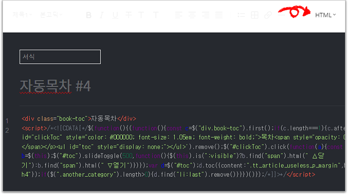Image resolution: width=348 pixels, height=196 pixels.
Task: Align text right
Action: coord(205,15)
